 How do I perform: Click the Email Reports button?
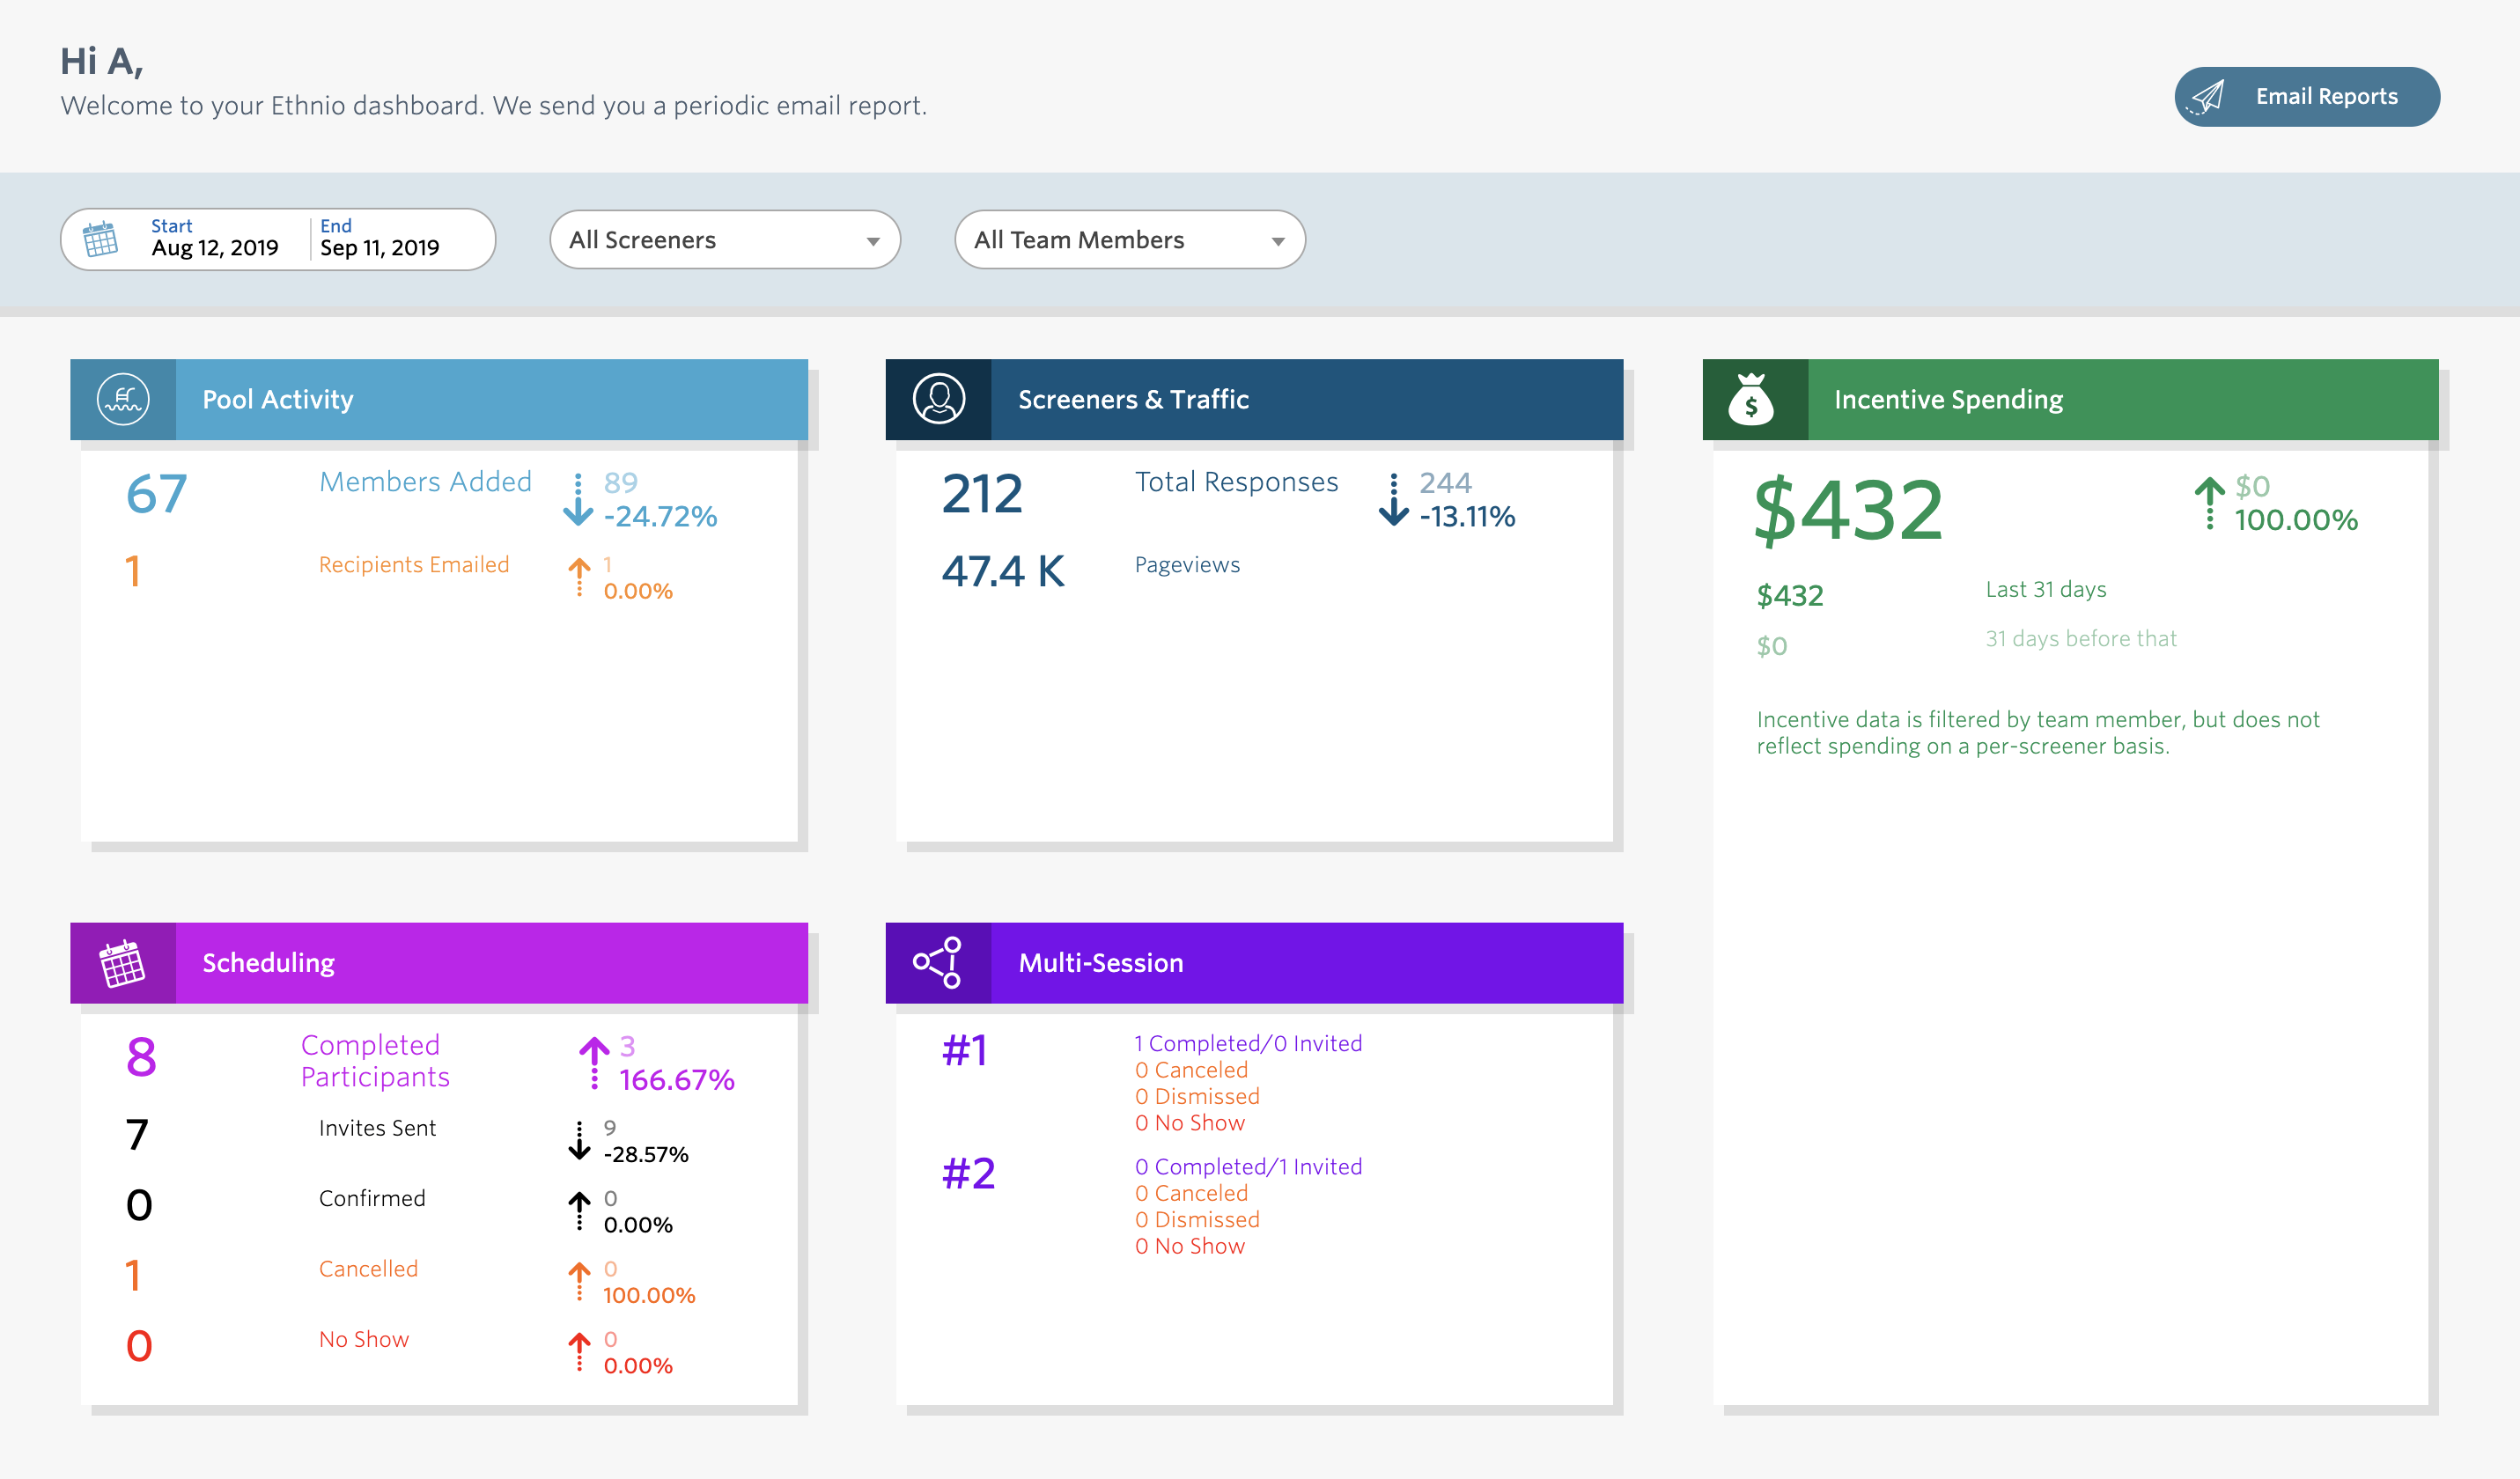click(x=2325, y=97)
